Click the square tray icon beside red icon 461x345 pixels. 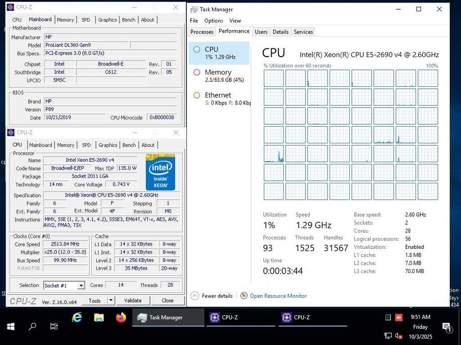pos(388,317)
